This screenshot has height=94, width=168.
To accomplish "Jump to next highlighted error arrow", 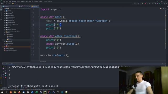I will [x=165, y=9].
